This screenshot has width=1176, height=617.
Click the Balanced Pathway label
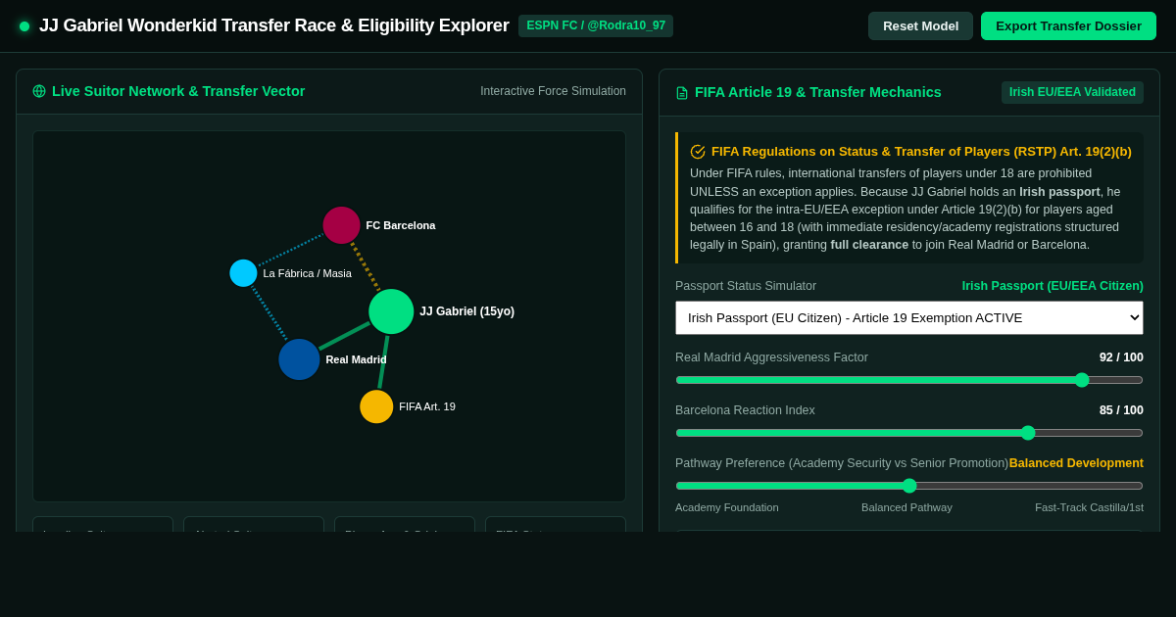[906, 507]
